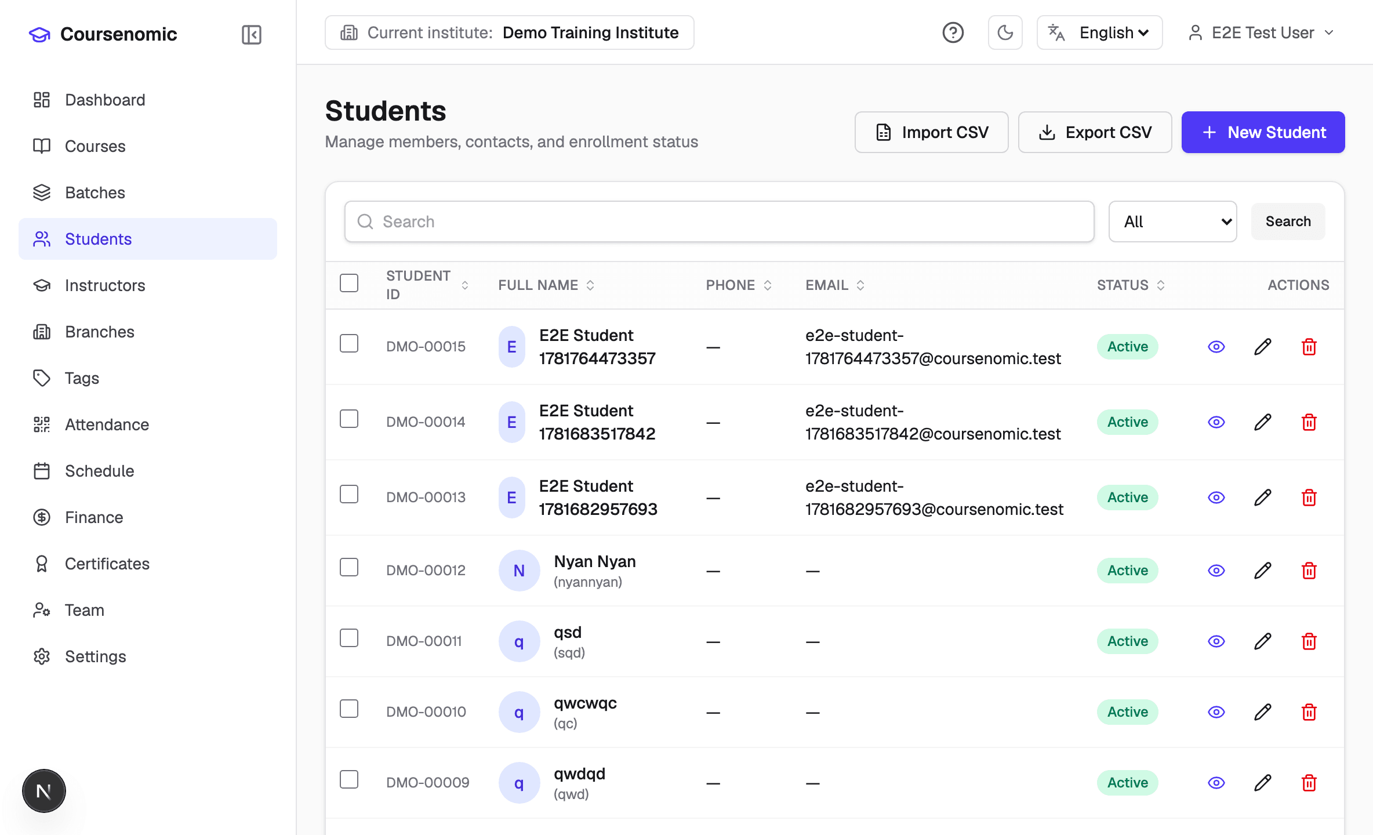Screen dimensions: 1373x835
Task: Edit Nyan Nyan with pencil icon
Action: click(1262, 571)
